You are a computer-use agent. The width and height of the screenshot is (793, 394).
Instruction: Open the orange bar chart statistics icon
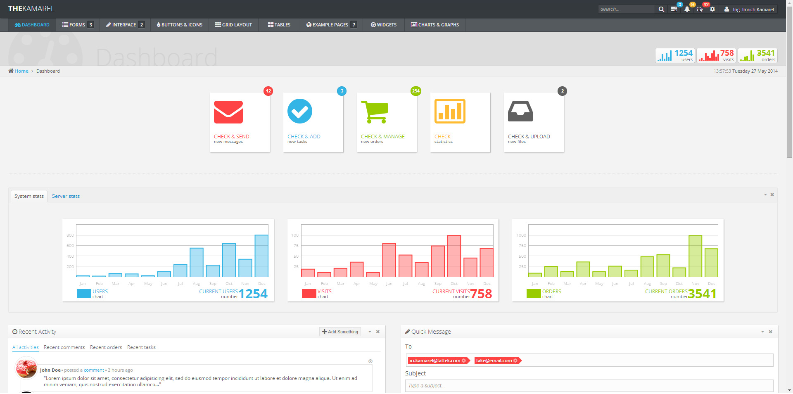[x=450, y=112]
